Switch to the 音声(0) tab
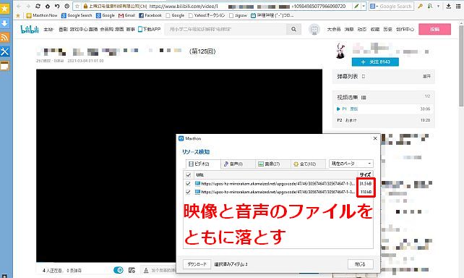The width and height of the screenshot is (464, 278). [238, 164]
